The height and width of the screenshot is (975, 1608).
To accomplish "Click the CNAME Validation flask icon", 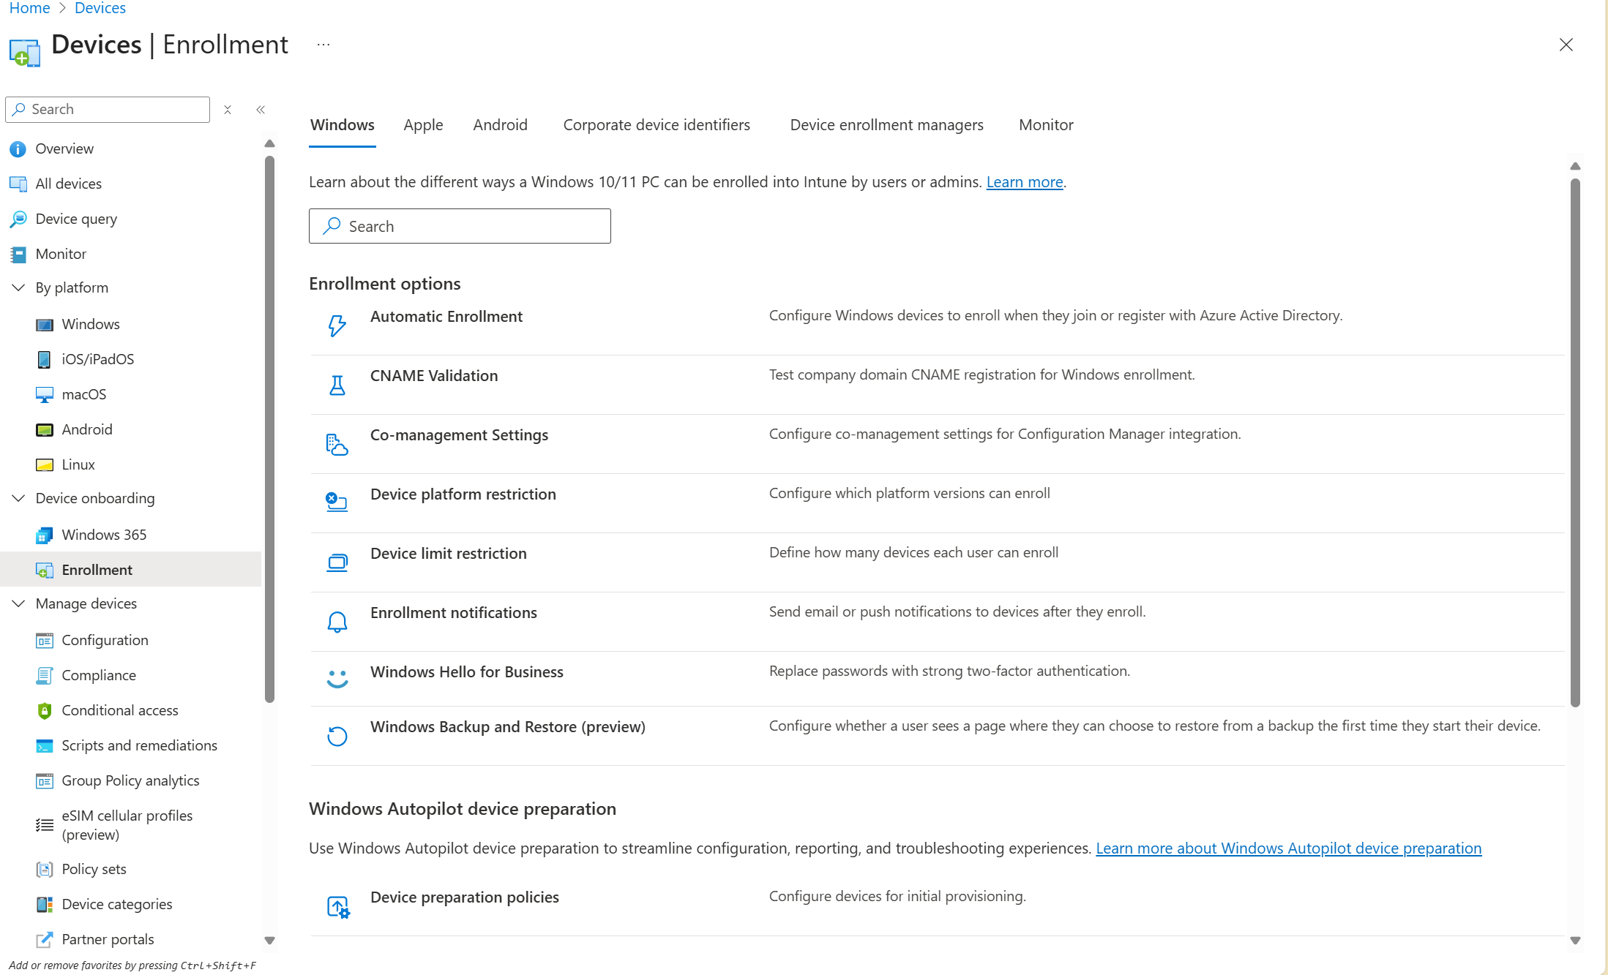I will (x=337, y=385).
